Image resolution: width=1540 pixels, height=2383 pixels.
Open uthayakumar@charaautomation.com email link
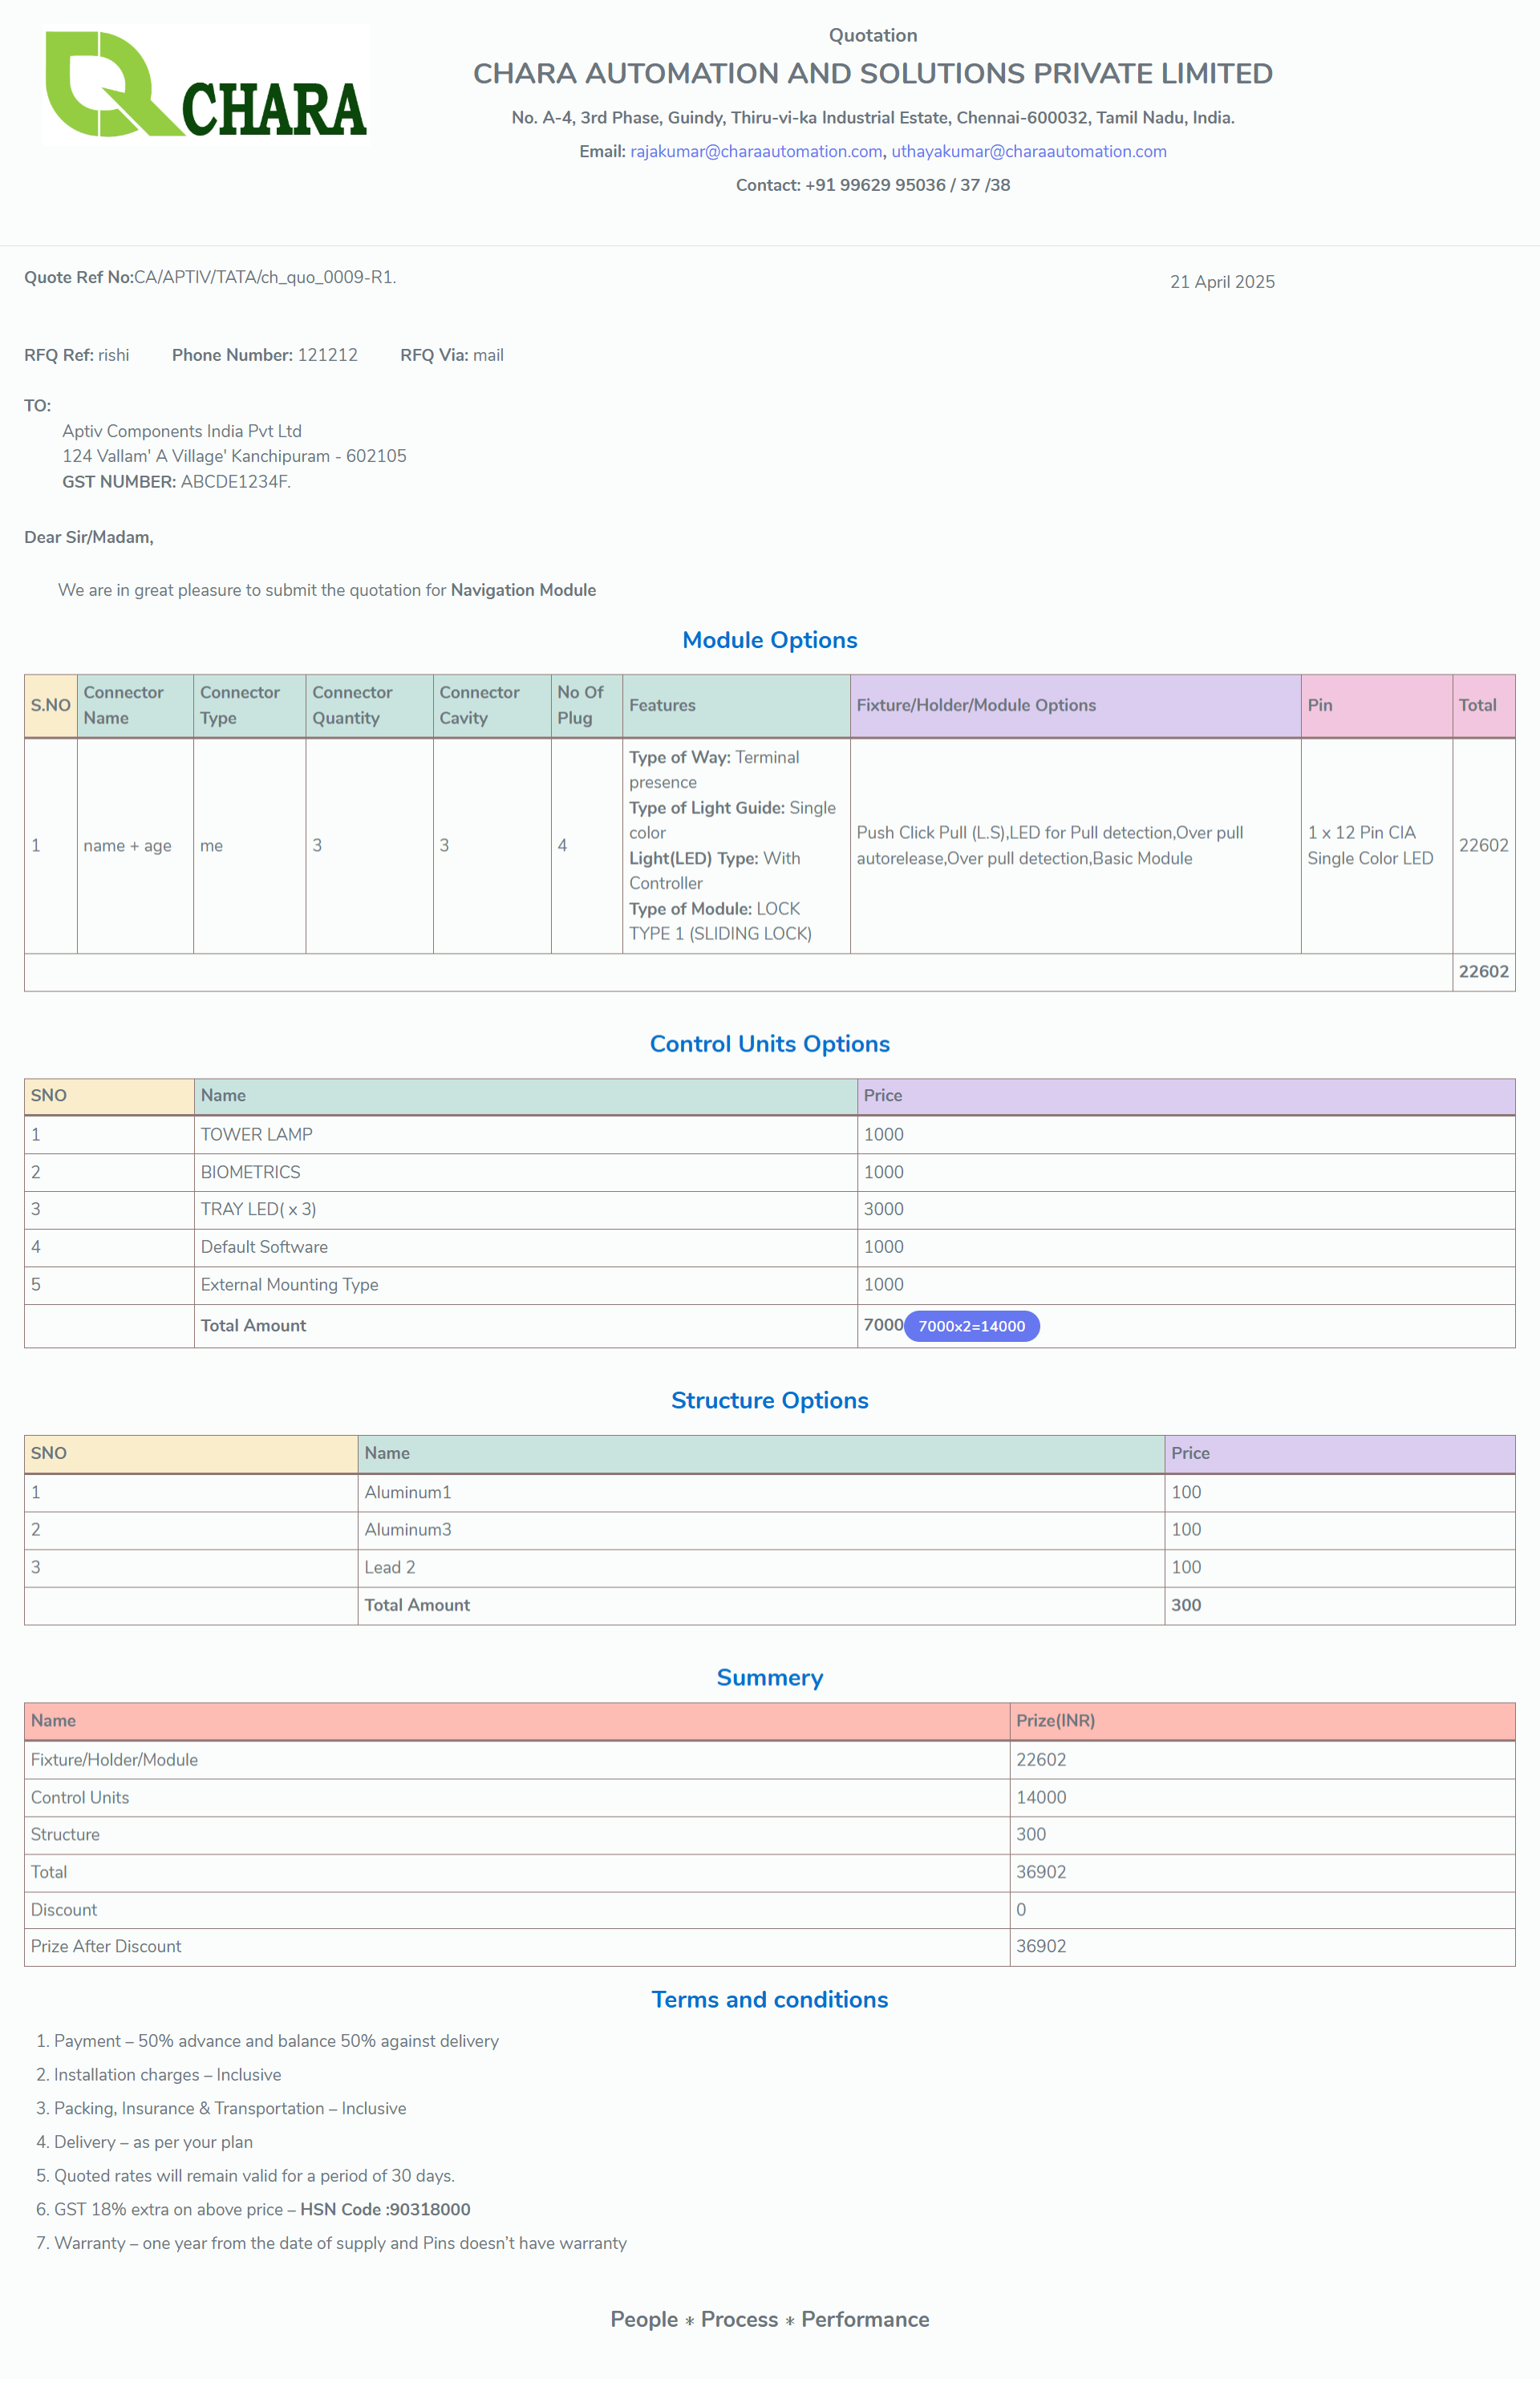tap(1028, 151)
